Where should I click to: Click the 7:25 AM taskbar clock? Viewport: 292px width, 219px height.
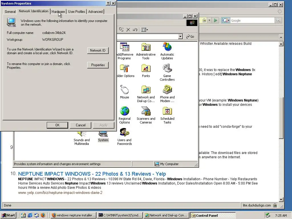281,216
